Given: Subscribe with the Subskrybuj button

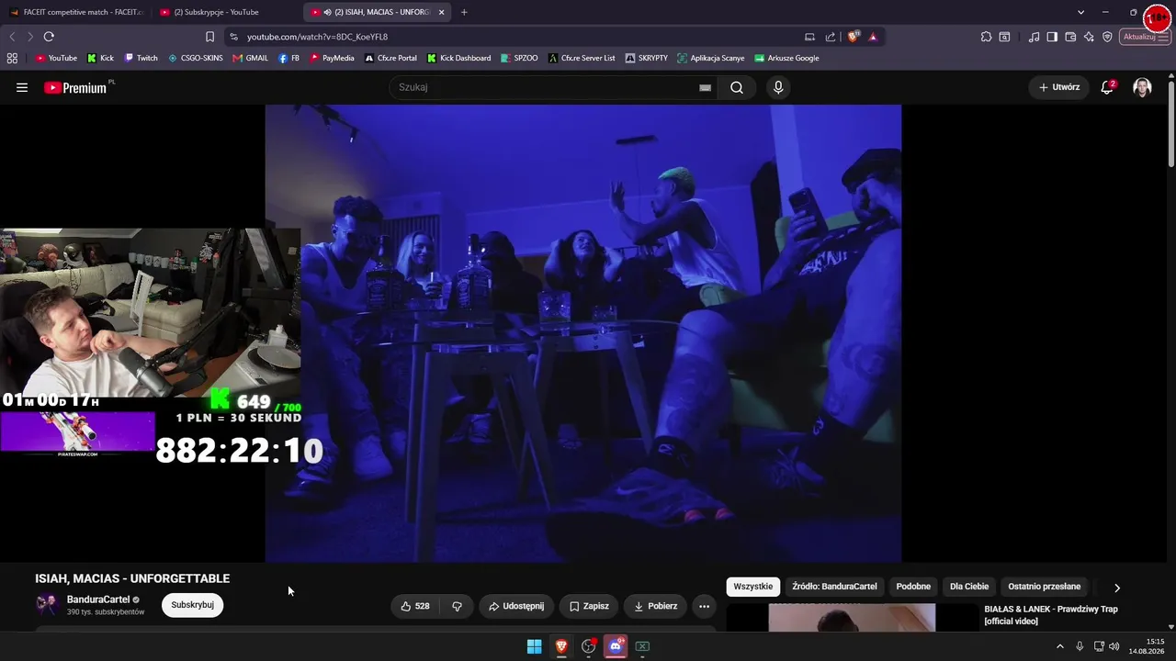Looking at the screenshot, I should pos(192,605).
